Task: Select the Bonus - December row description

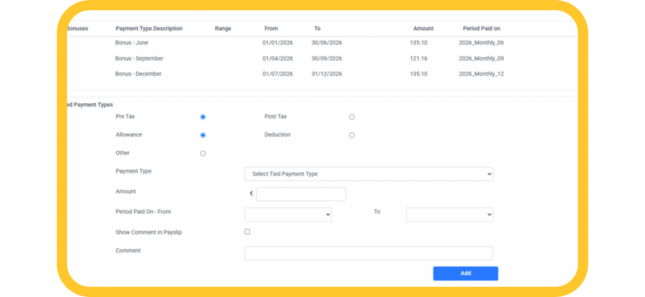Action: tap(138, 74)
